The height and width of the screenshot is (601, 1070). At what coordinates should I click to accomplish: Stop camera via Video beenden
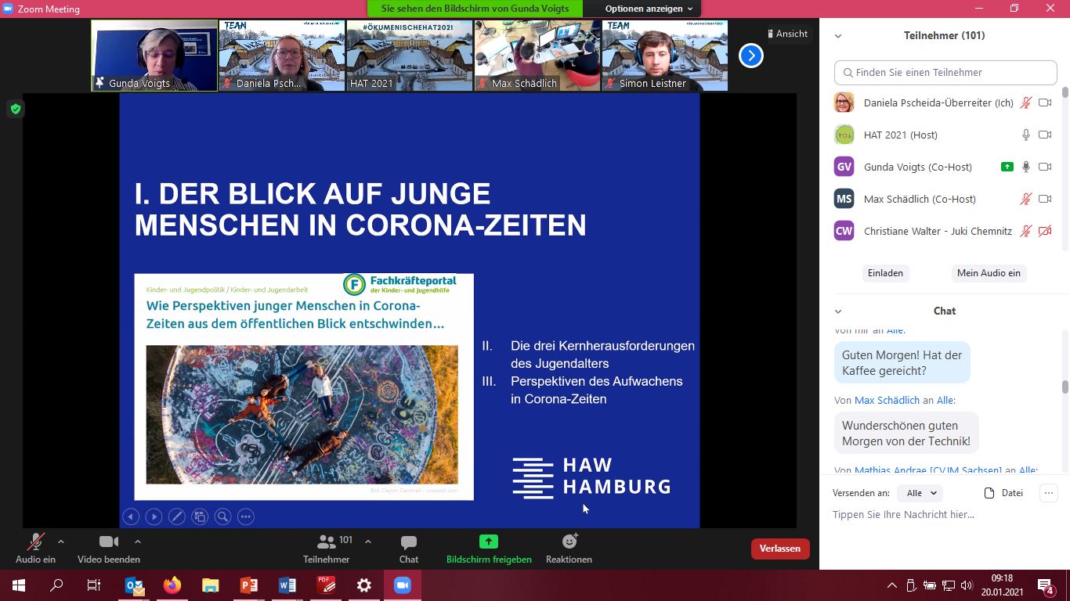[x=109, y=549]
